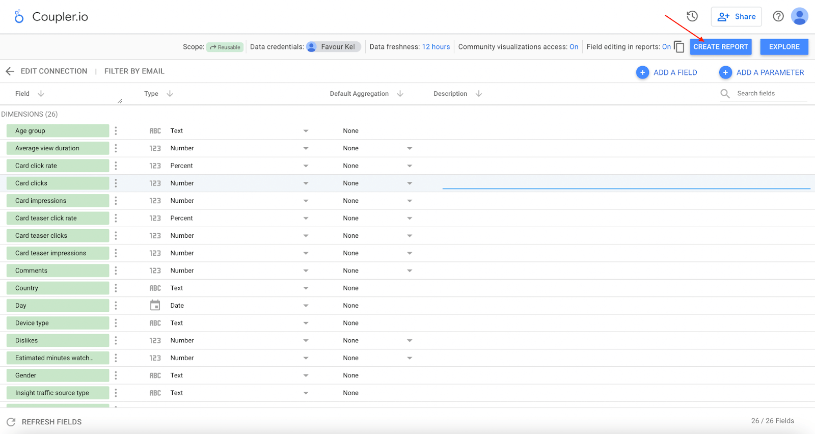Expand the type dropdown for Day field
Screen dimensions: 815x434
click(306, 306)
